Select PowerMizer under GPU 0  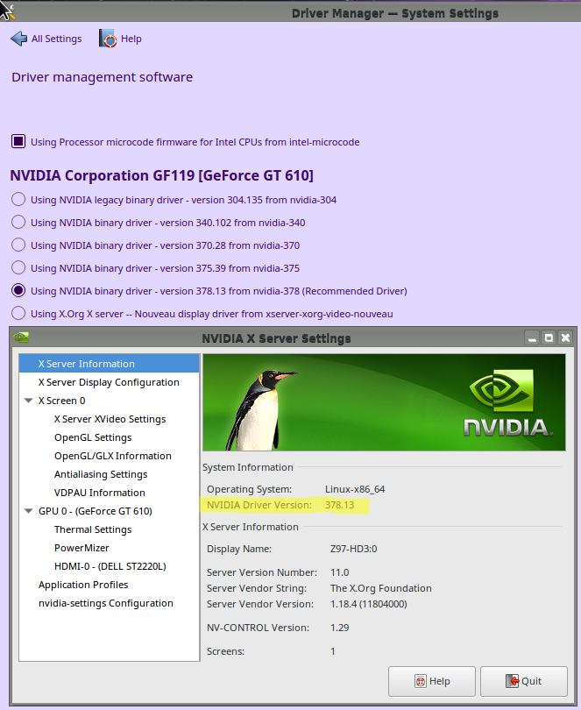point(81,548)
